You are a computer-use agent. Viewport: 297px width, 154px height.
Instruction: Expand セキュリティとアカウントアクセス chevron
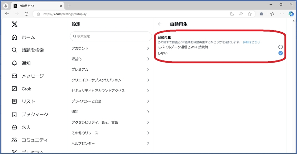(148, 90)
